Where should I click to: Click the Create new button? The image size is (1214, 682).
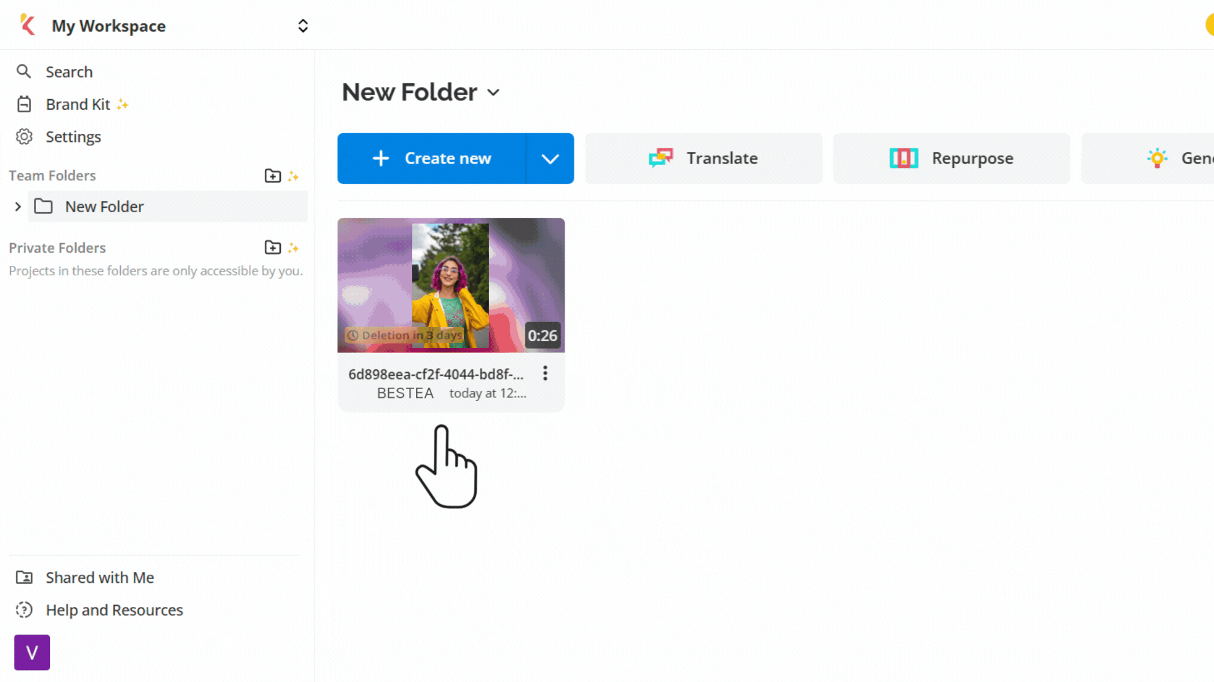tap(432, 159)
